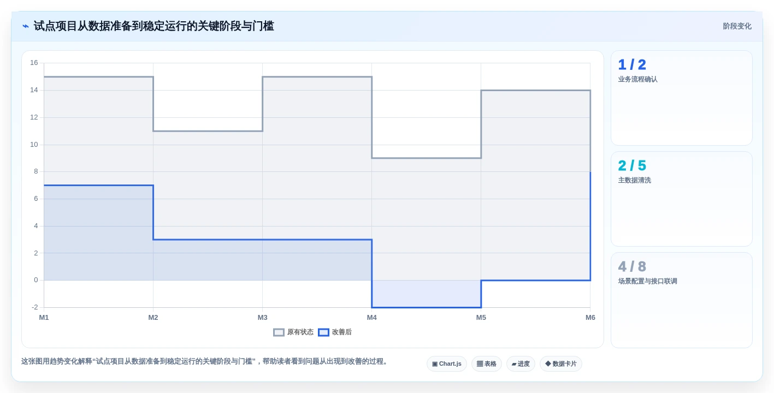Click the y-axis value 8
The image size is (774, 393).
tap(36, 171)
